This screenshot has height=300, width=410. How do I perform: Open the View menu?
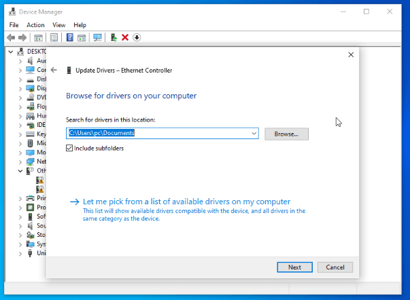point(58,25)
